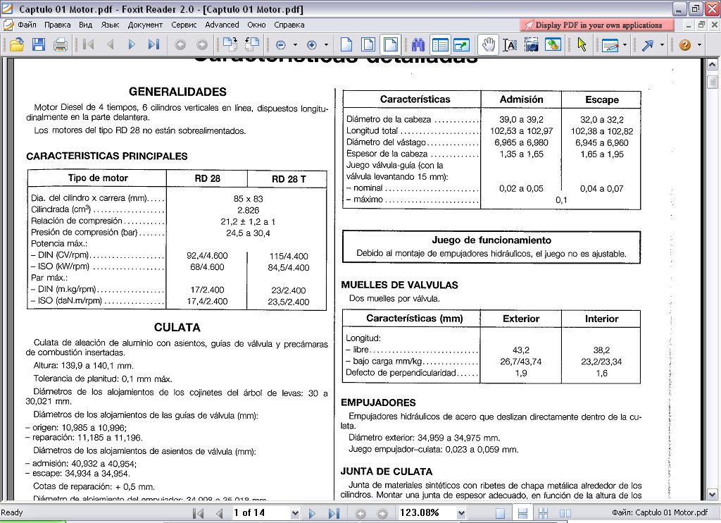721x523 pixels.
Task: Go to previous page via top toolbar
Action: [x=110, y=44]
